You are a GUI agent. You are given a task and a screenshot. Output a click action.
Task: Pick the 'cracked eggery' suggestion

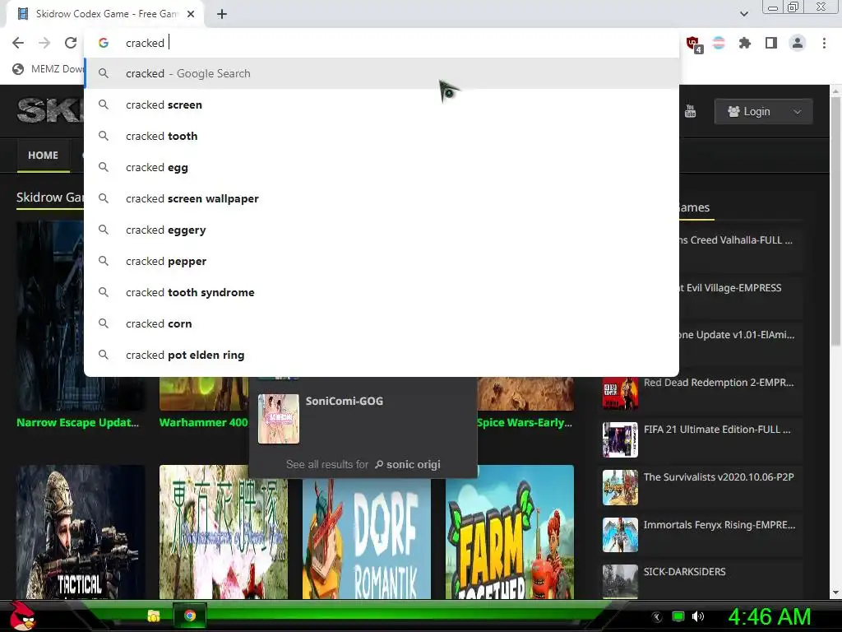pyautogui.click(x=382, y=230)
